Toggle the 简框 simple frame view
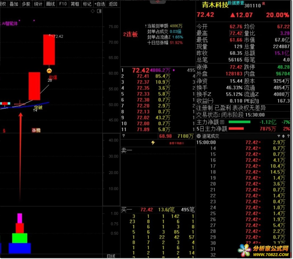Image resolution: width=293 pixels, height=259 pixels. pyautogui.click(x=75, y=4)
